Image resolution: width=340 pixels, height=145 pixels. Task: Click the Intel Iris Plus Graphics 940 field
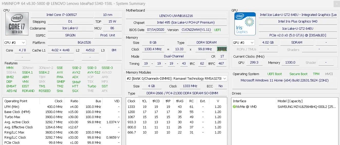coord(298,22)
